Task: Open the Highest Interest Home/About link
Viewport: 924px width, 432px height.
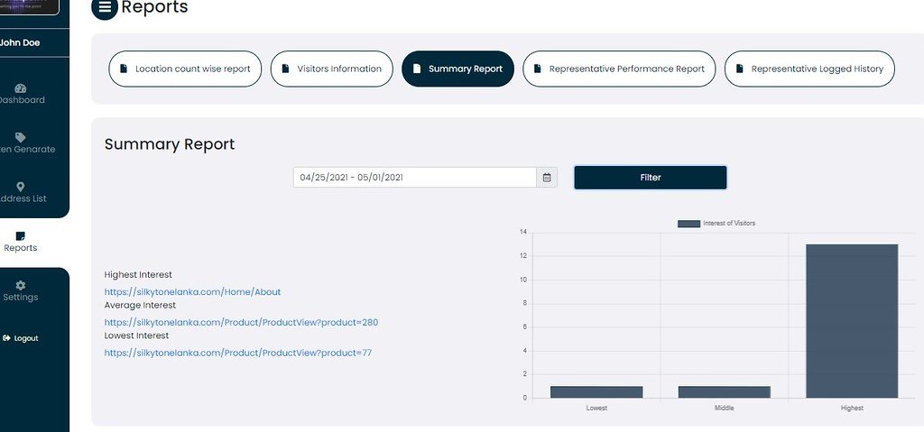Action: click(192, 292)
